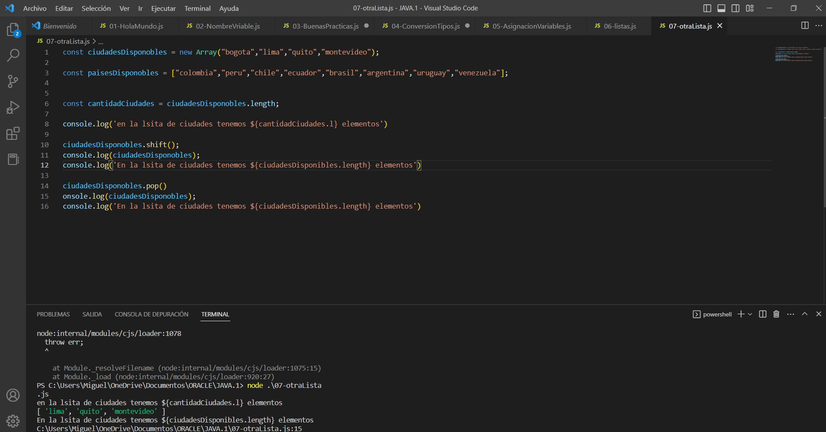Open the Manage settings gear icon
The width and height of the screenshot is (826, 432).
pos(13,421)
